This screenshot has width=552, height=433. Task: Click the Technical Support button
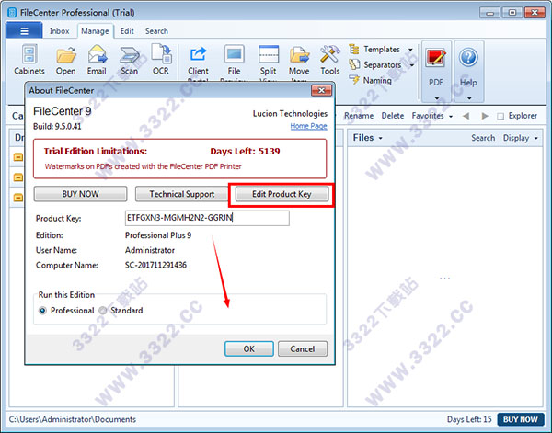[182, 194]
